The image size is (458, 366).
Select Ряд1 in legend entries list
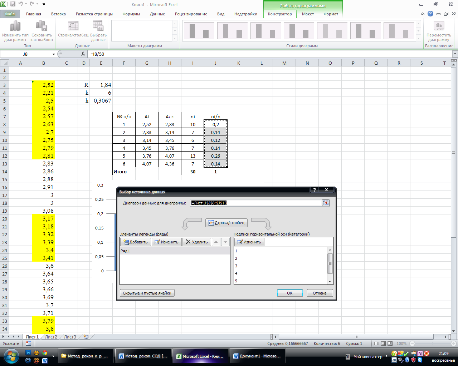point(175,251)
